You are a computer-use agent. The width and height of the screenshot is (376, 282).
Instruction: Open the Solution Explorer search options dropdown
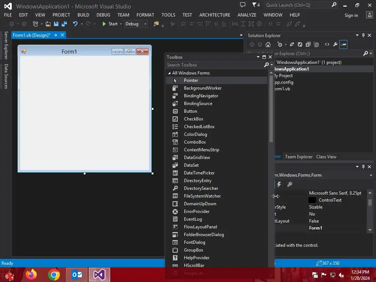[371, 54]
